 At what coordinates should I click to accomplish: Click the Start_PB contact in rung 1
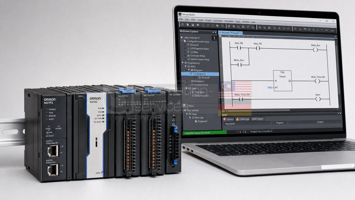[x=239, y=48]
